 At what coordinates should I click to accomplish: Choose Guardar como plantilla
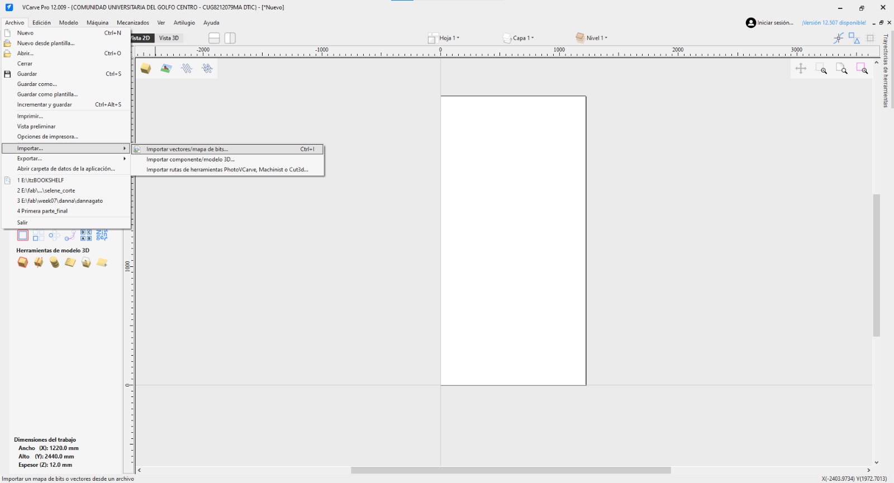66,94
